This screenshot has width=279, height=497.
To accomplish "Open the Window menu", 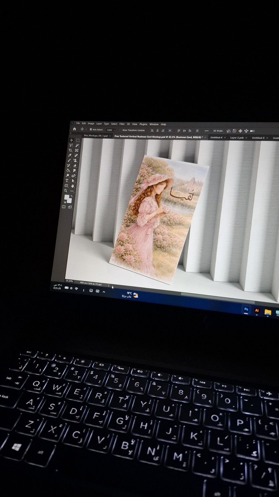I will [x=154, y=124].
